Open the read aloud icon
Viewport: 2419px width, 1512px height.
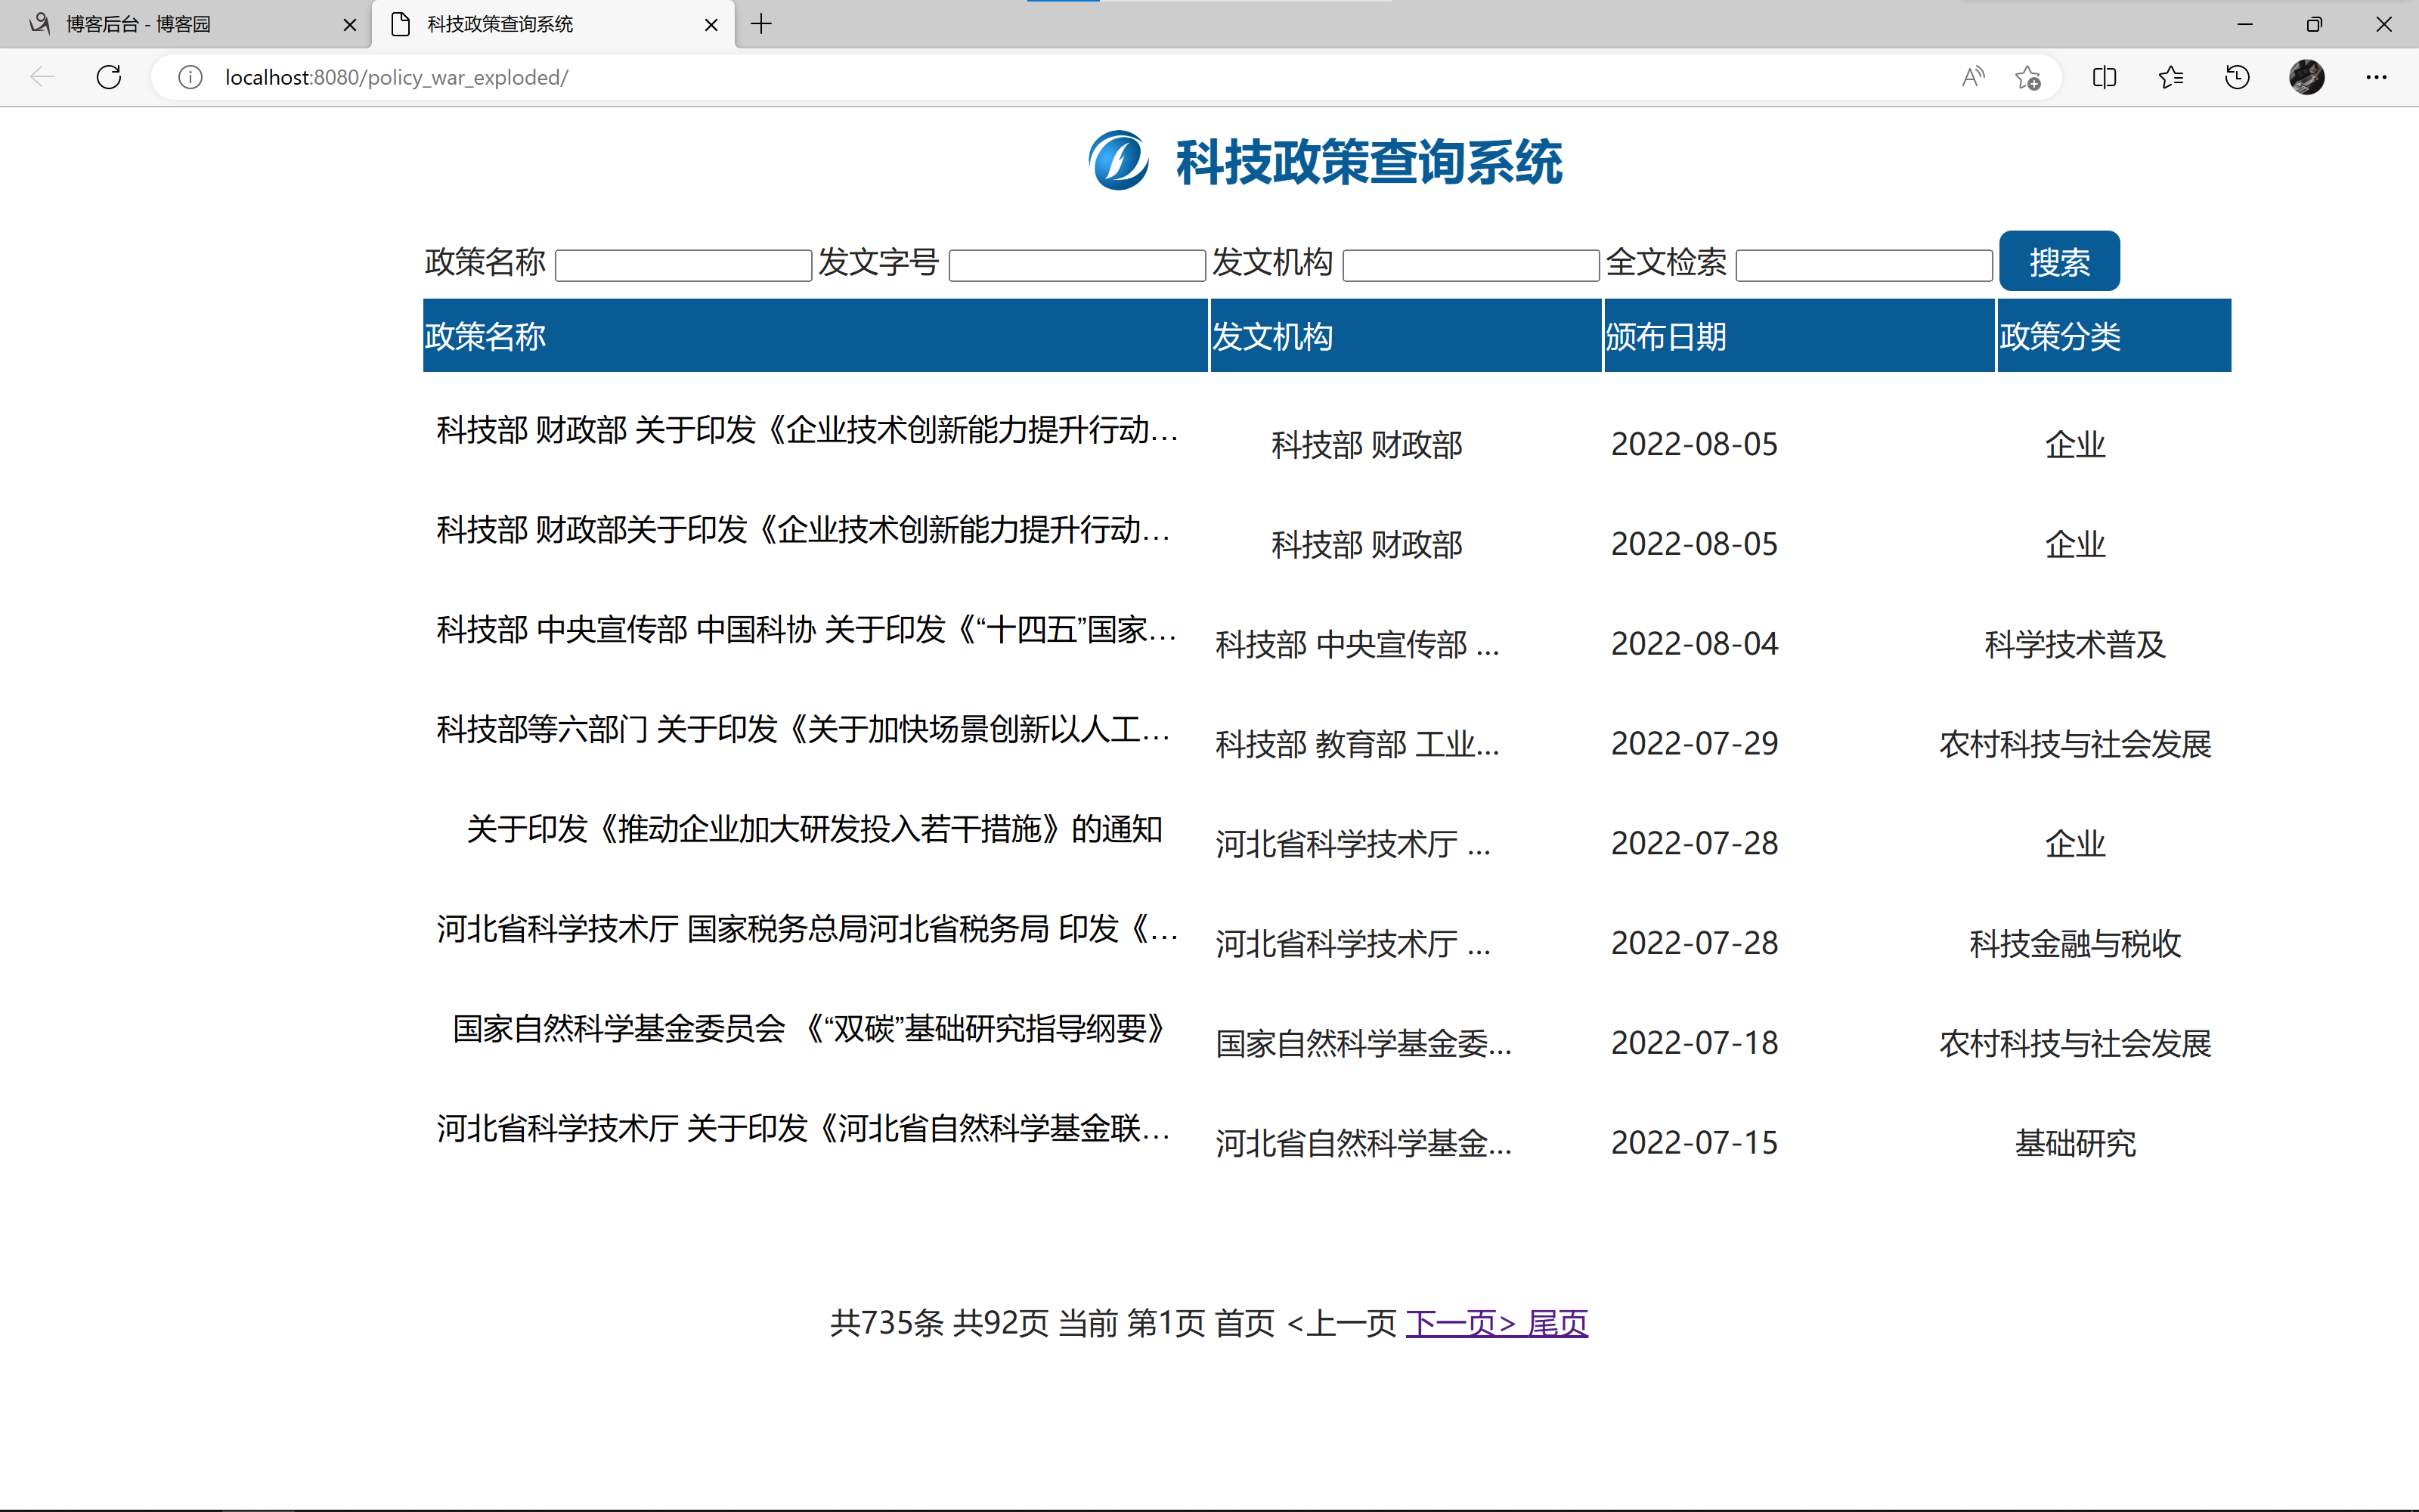(1972, 77)
